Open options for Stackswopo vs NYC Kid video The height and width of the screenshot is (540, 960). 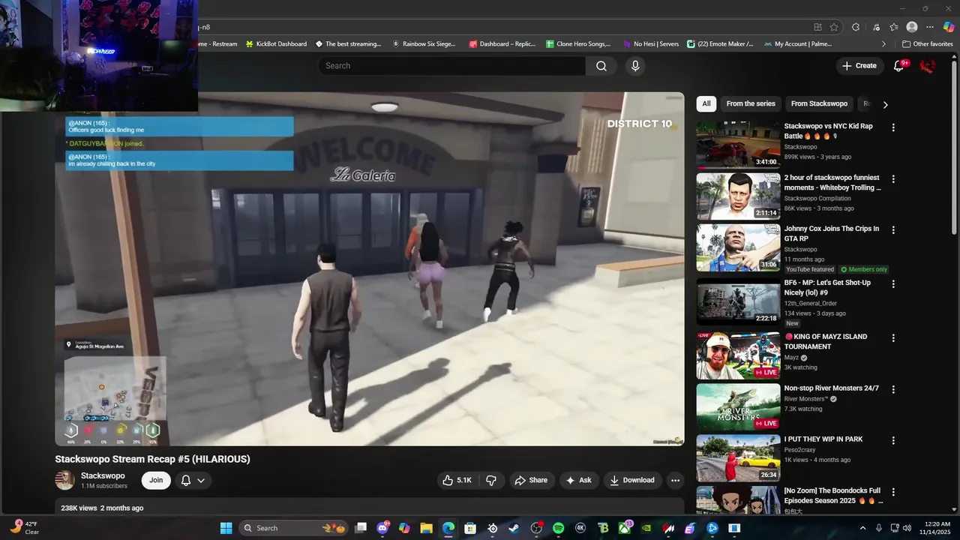click(x=893, y=127)
